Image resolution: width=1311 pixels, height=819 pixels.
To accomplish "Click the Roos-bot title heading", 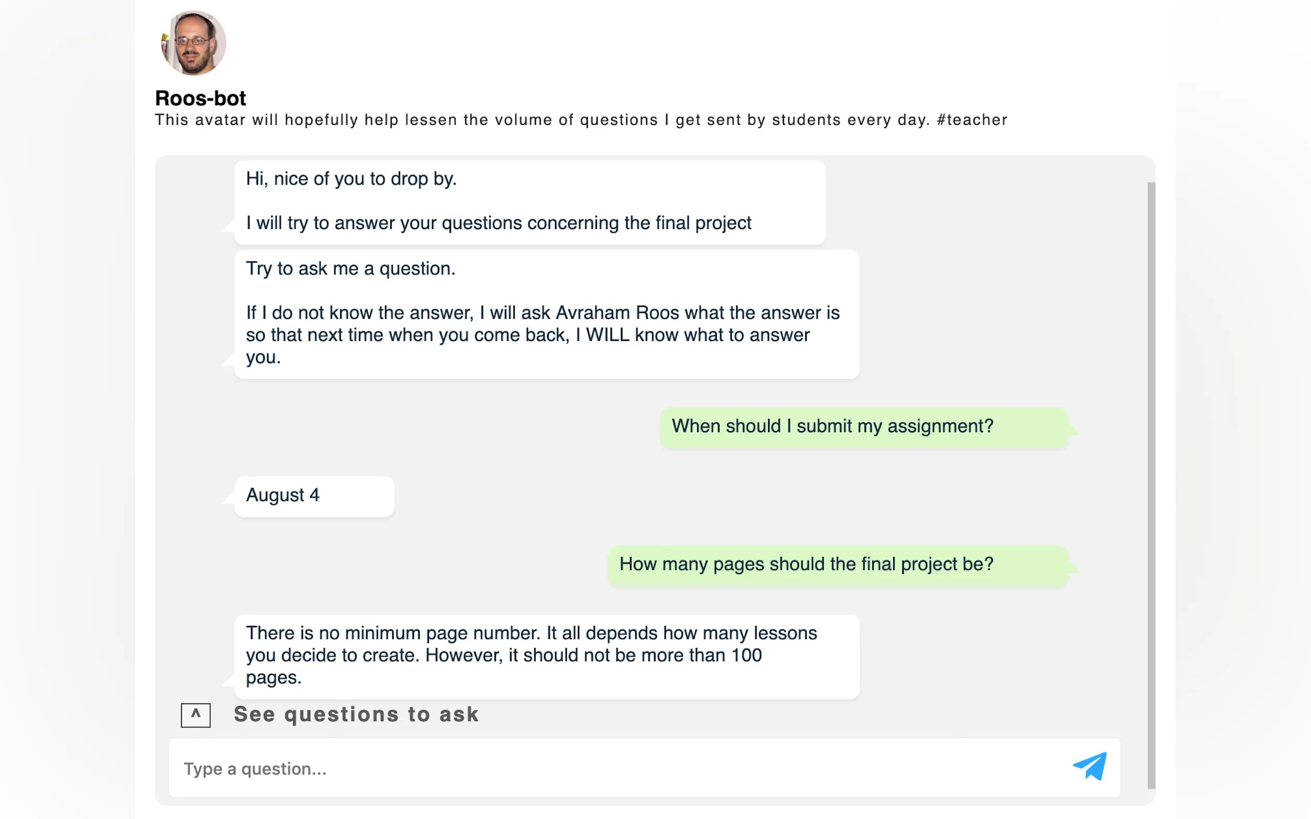I will (201, 99).
